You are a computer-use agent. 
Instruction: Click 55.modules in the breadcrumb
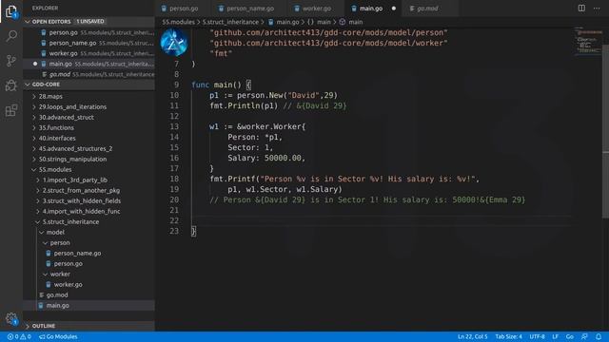click(x=178, y=22)
